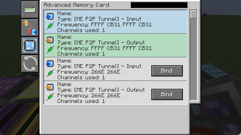Image resolution: width=241 pixels, height=135 pixels.
Task: Click the glowing blue P2P tunnel type icon
Action: tap(30, 46)
